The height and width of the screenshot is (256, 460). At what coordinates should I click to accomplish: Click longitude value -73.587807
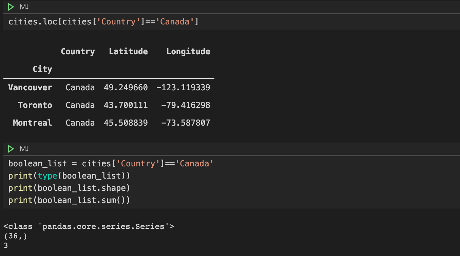pos(186,123)
